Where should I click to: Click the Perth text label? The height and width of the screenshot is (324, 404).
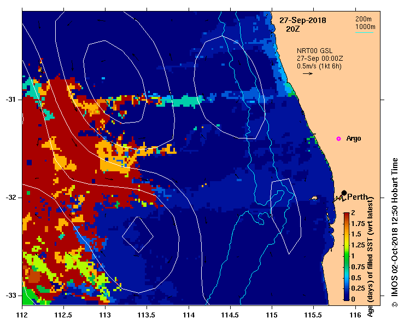pyautogui.click(x=357, y=197)
